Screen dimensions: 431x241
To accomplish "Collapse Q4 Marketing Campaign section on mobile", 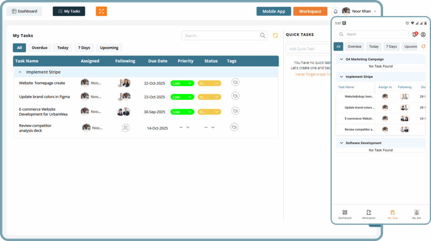I will click(341, 59).
